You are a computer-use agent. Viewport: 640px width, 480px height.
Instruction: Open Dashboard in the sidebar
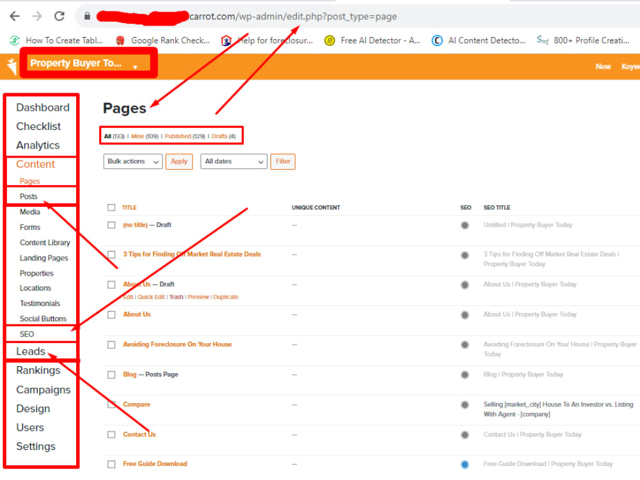point(43,108)
